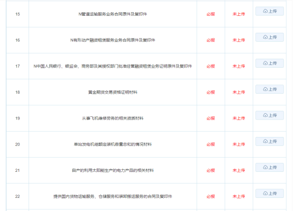Click row number 20 cell
Viewport: 293px width, 211px height.
(17, 144)
